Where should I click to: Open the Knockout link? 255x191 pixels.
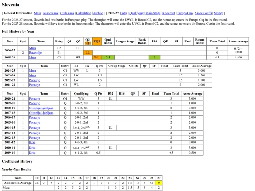pos(169,13)
